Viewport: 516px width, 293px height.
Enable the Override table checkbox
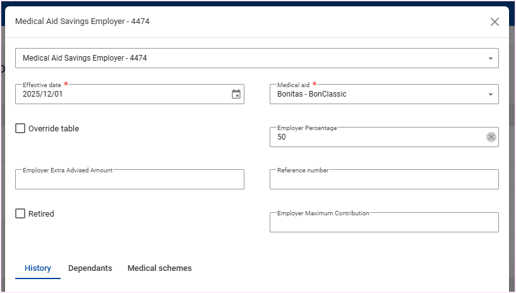pos(21,128)
